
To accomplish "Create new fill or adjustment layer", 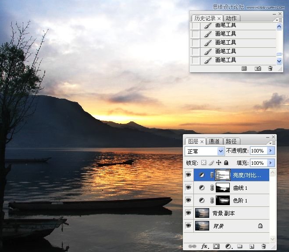I will pos(228,246).
